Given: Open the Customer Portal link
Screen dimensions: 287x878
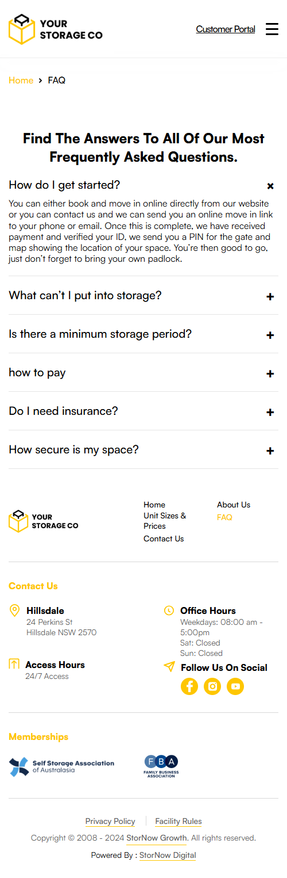Looking at the screenshot, I should coord(226,29).
